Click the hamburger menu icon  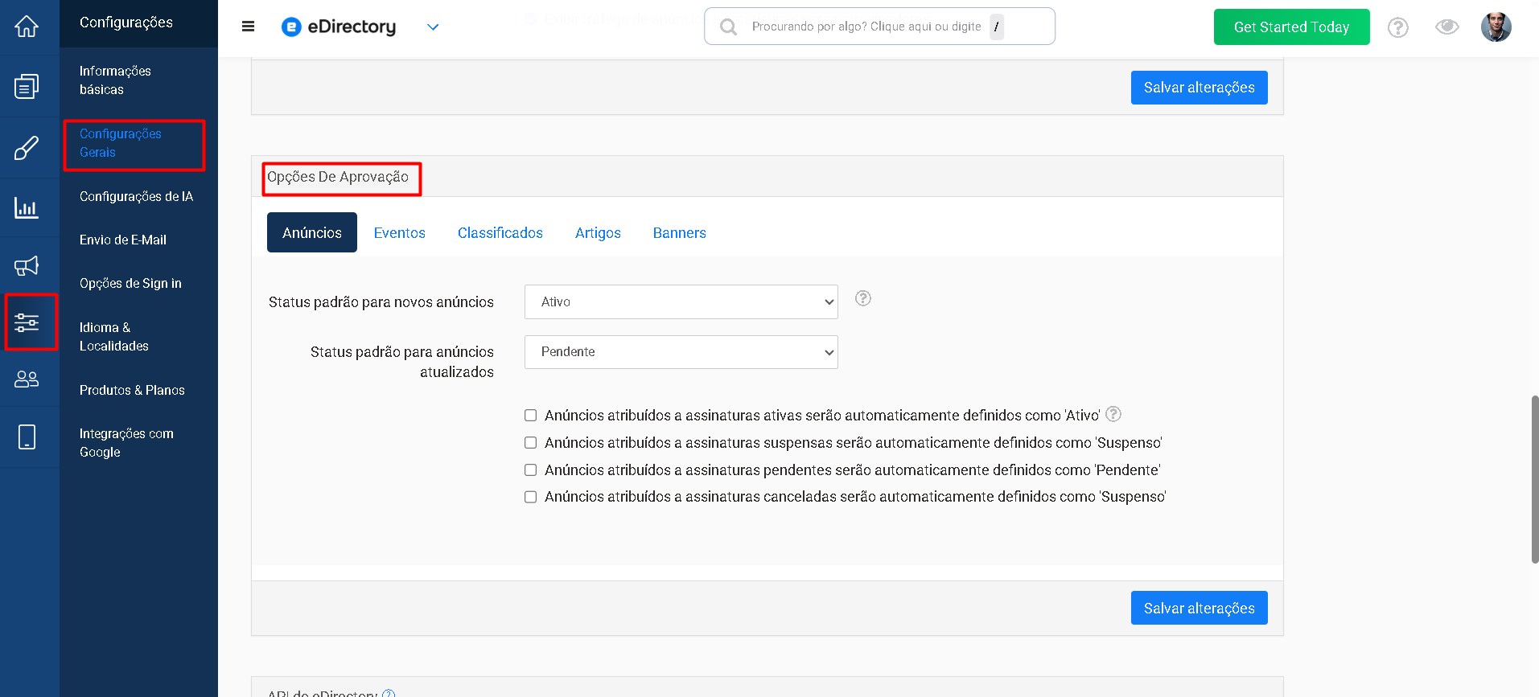(248, 27)
